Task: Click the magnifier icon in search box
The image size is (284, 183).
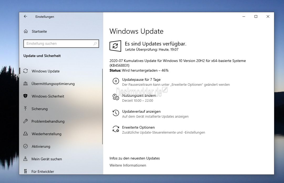Action: (95, 43)
